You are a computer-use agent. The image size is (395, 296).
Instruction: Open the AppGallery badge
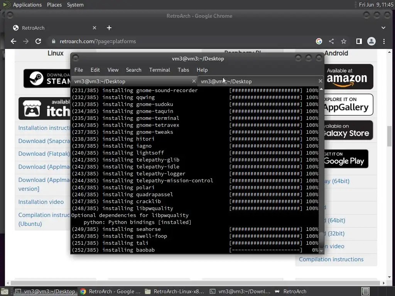pyautogui.click(x=349, y=104)
